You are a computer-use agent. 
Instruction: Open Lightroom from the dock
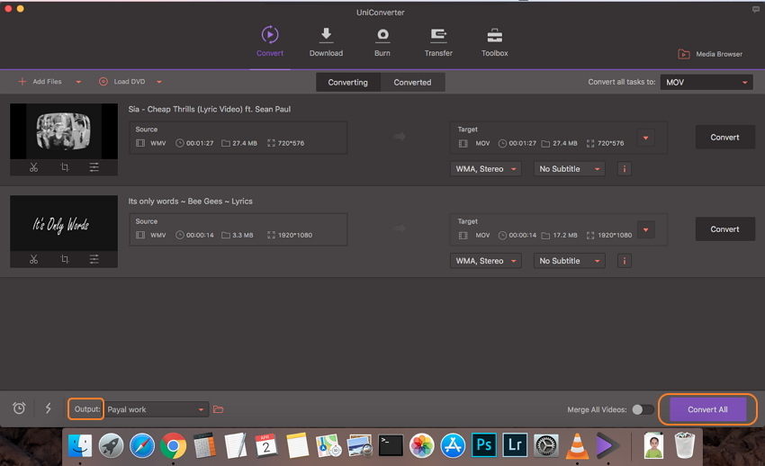coord(515,445)
